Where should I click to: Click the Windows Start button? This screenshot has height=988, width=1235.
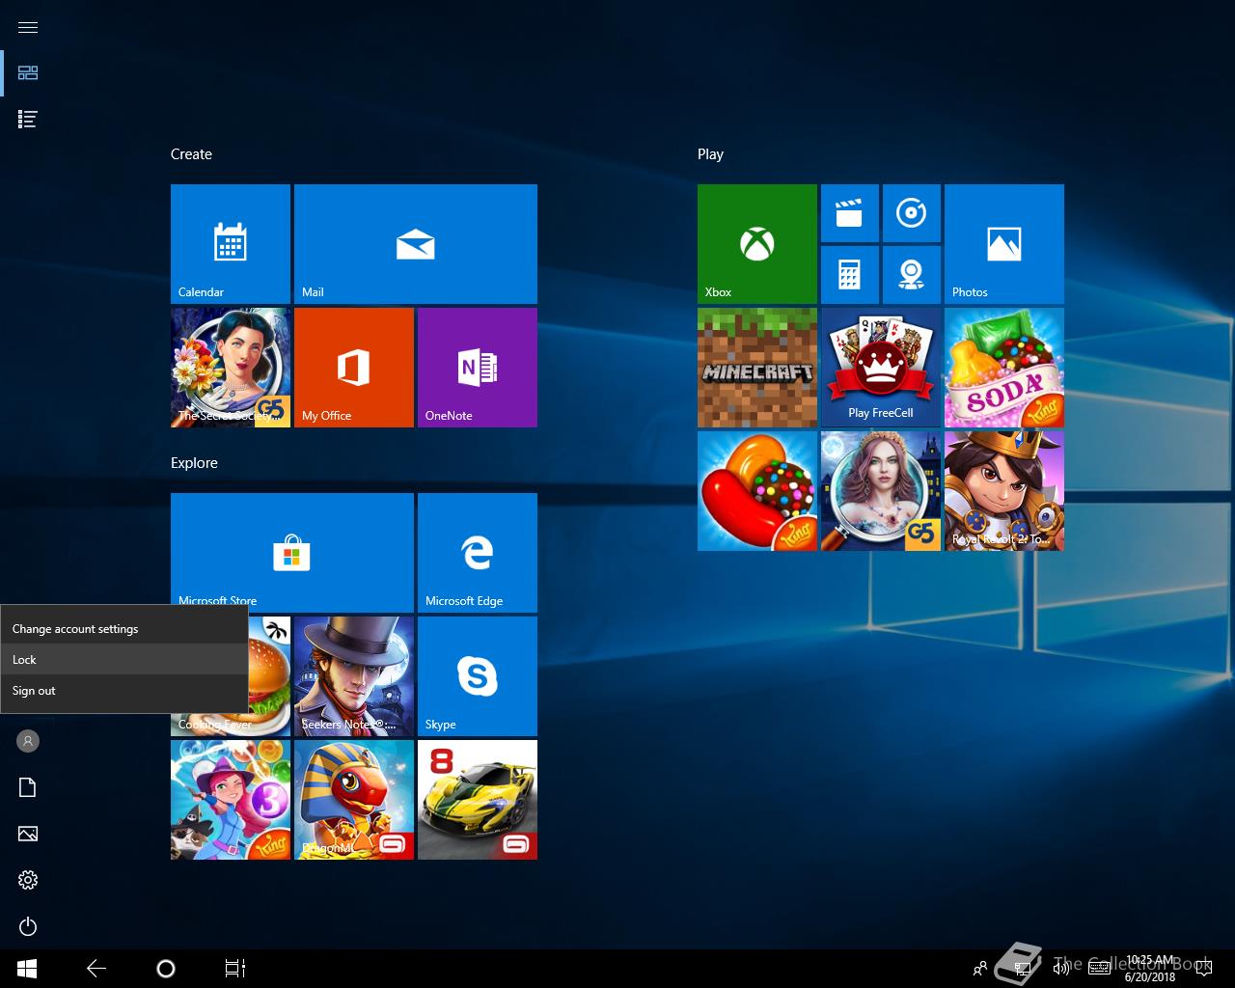click(27, 969)
